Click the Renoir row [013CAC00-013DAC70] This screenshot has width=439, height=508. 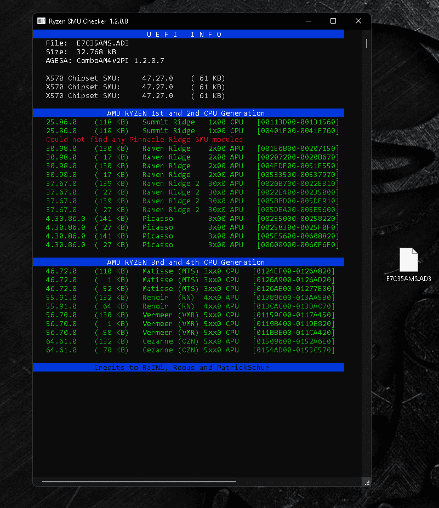[190, 306]
